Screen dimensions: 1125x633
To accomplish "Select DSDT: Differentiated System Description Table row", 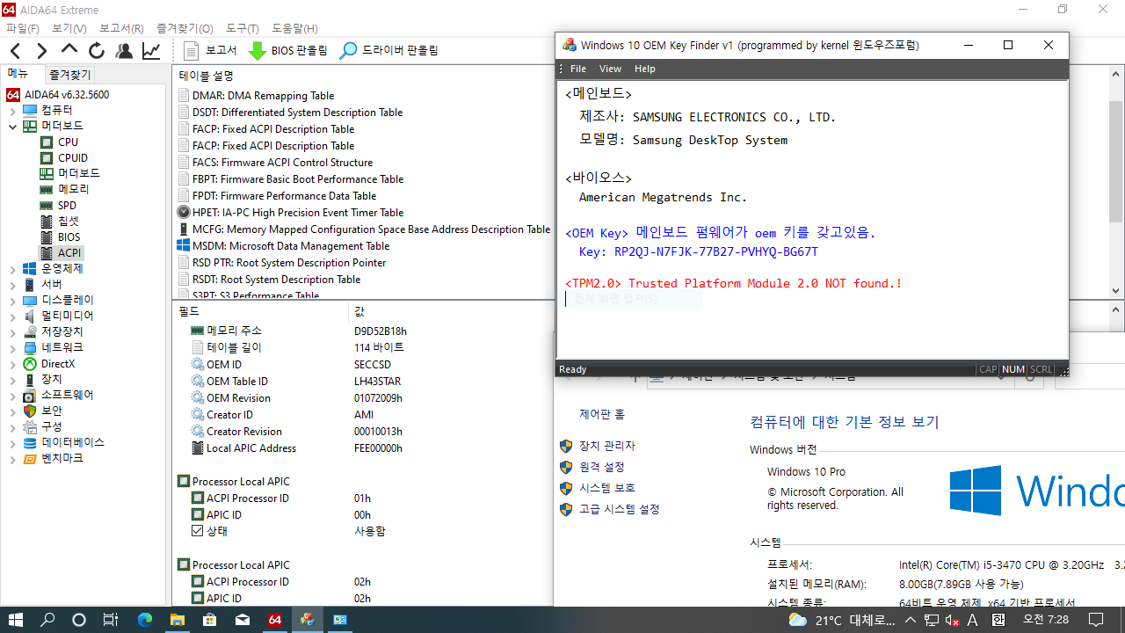I will (289, 113).
